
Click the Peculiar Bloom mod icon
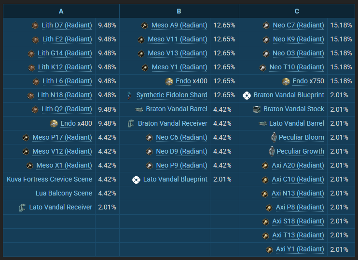(274, 137)
